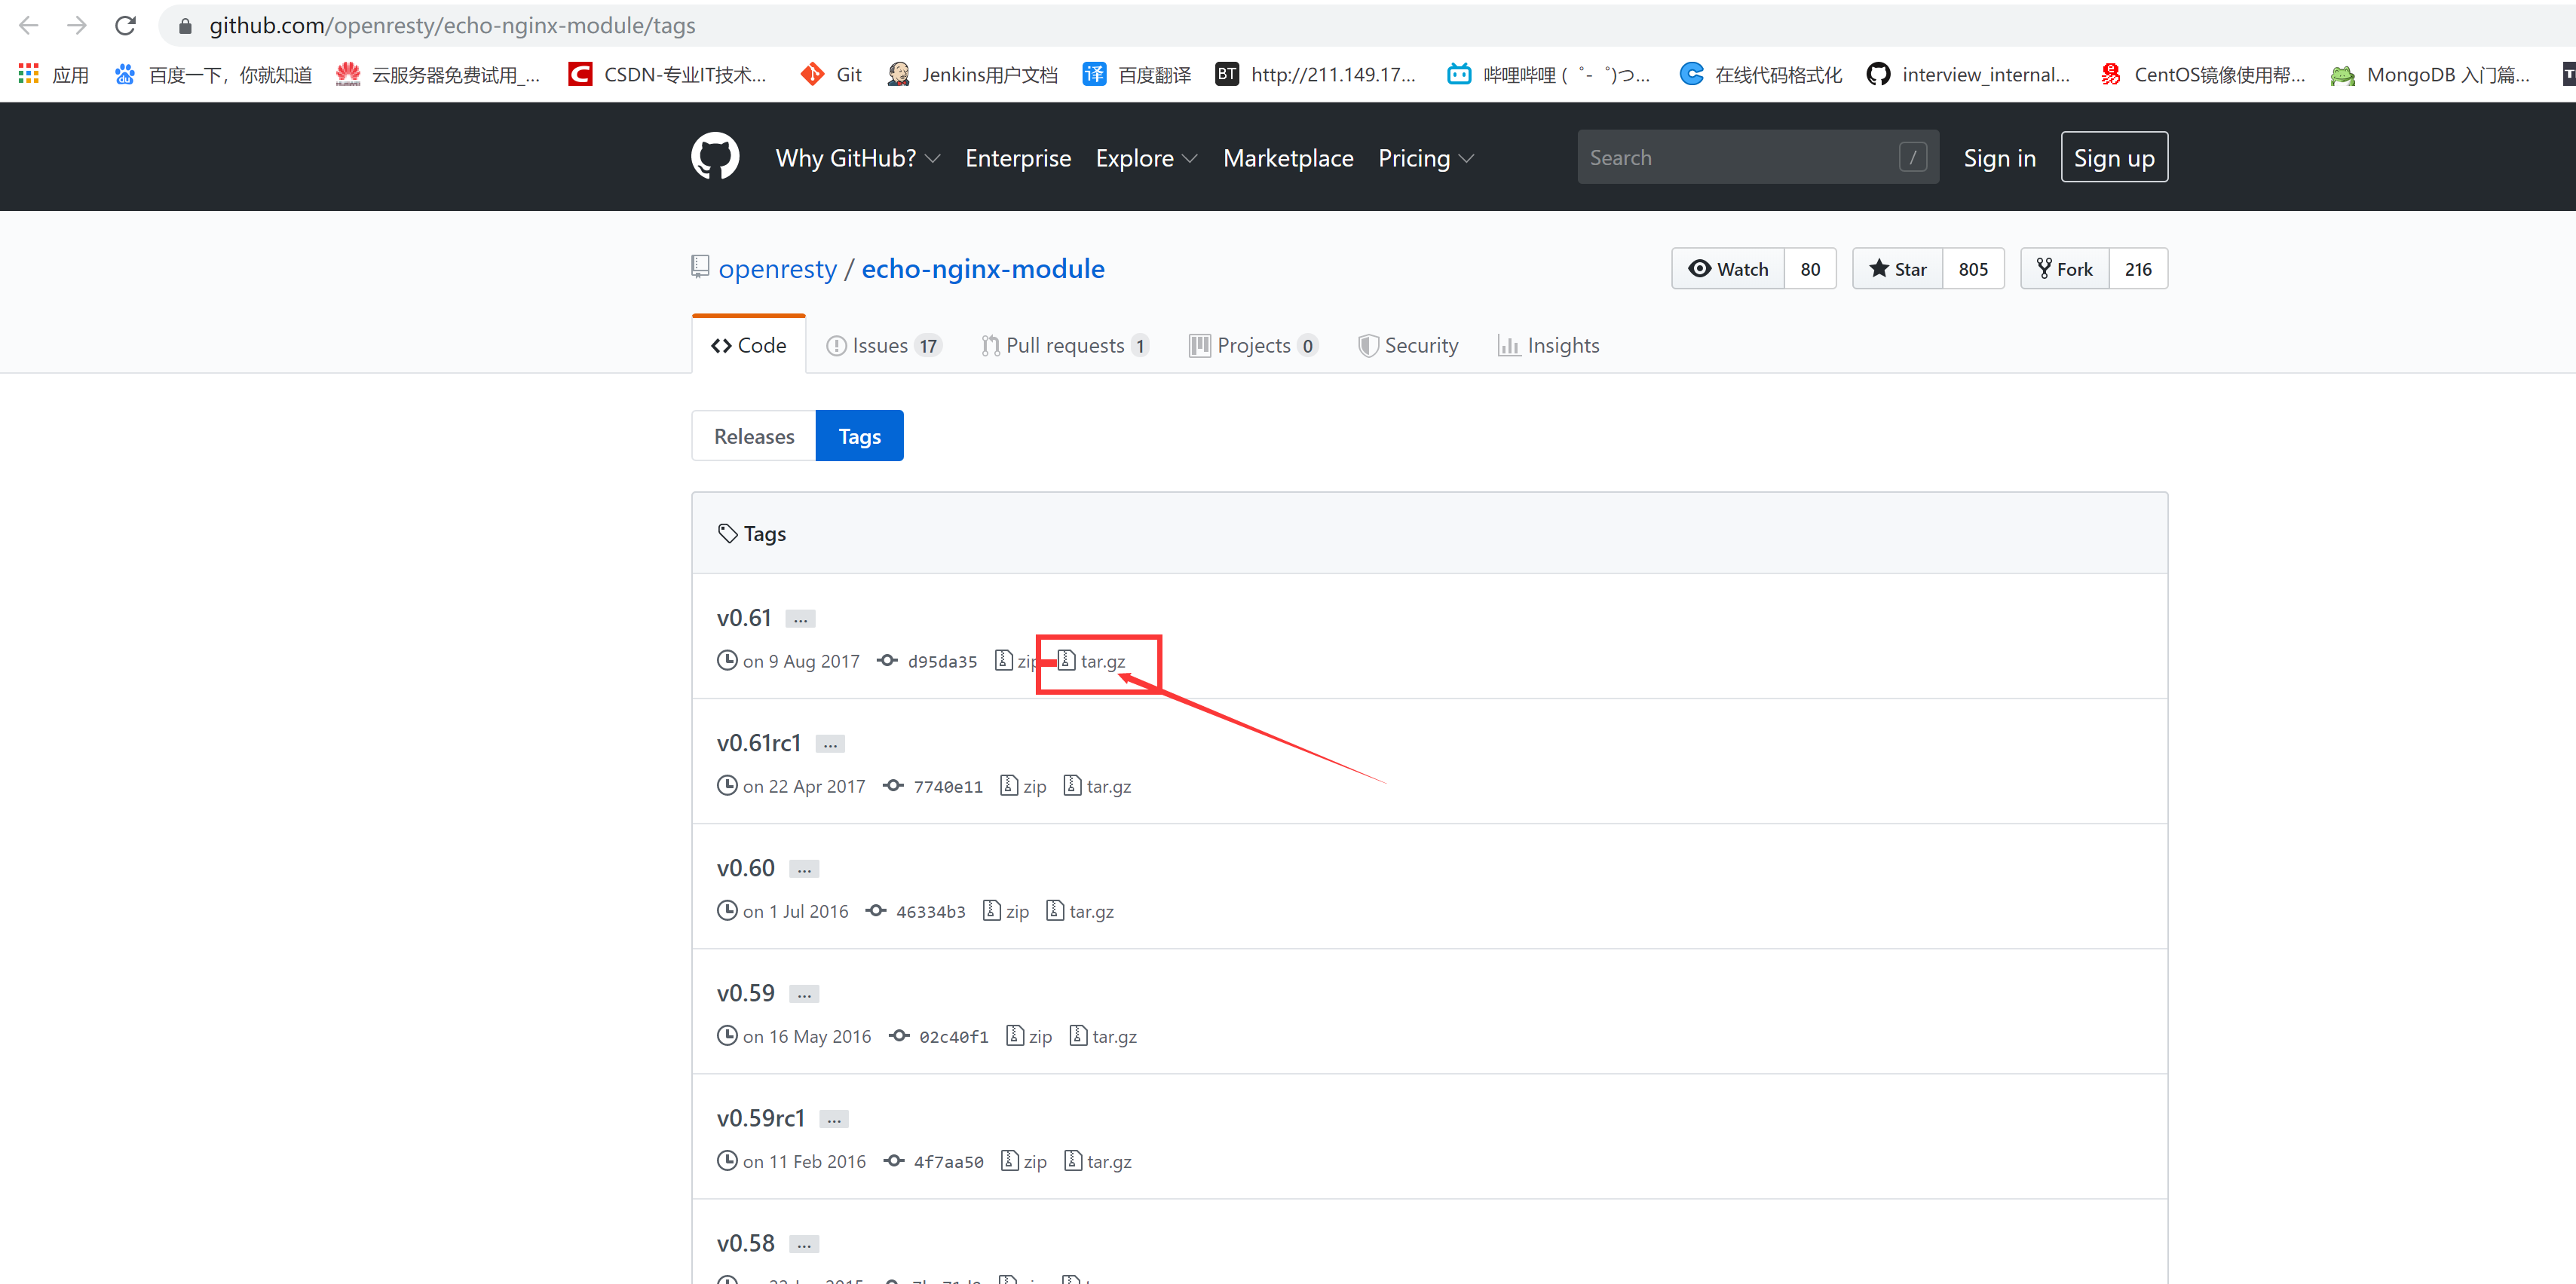Watch the echo-nginx-module repository
This screenshot has height=1284, width=2576.
coord(1728,269)
